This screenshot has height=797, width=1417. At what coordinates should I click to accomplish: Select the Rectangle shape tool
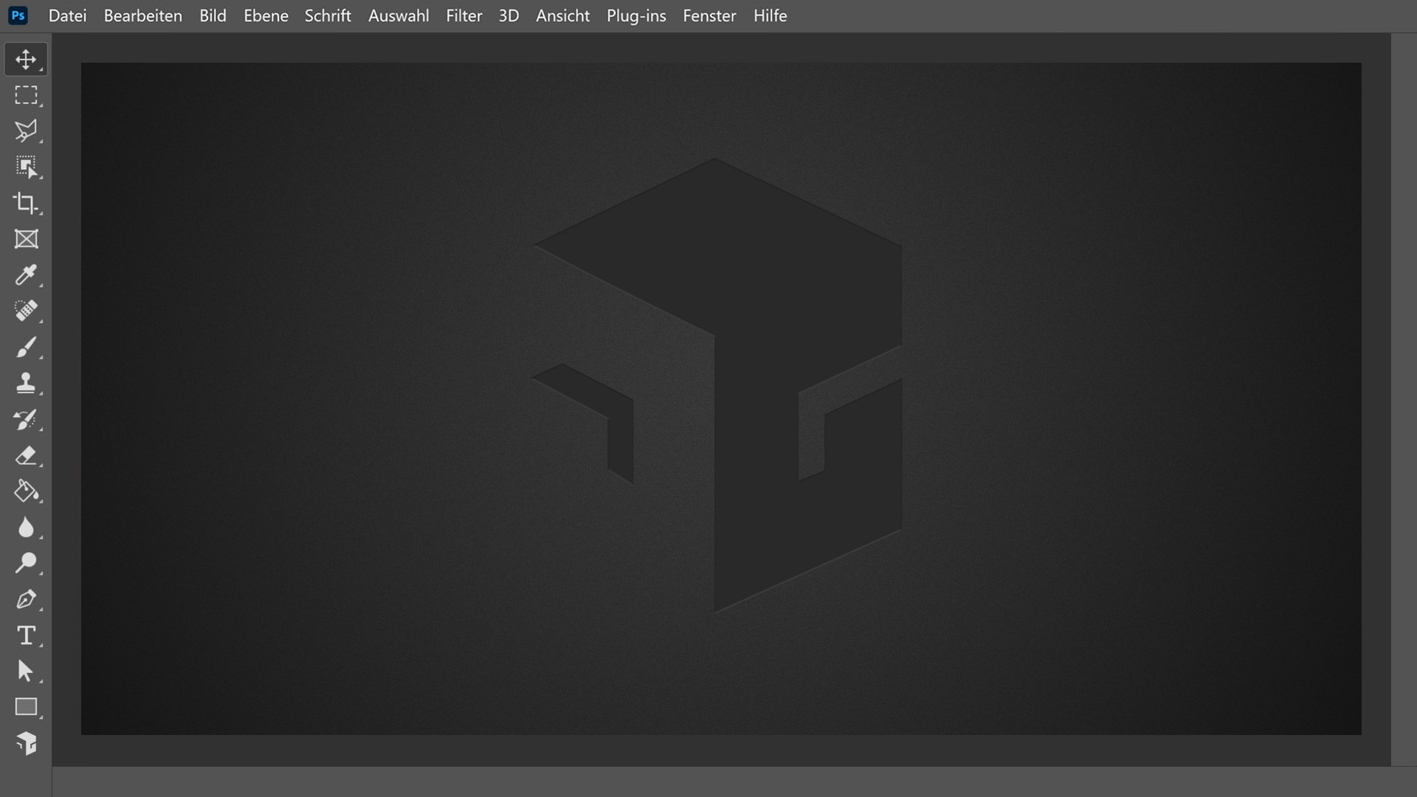click(26, 707)
